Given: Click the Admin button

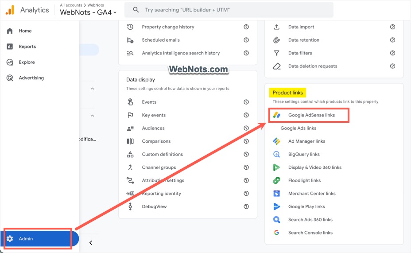Looking at the screenshot, I should point(39,238).
